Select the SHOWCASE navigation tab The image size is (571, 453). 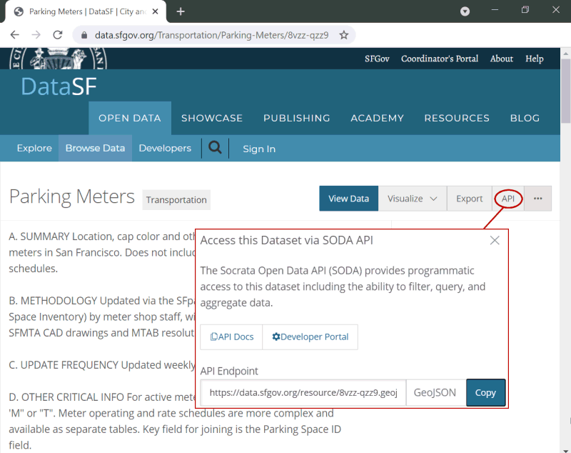(212, 119)
